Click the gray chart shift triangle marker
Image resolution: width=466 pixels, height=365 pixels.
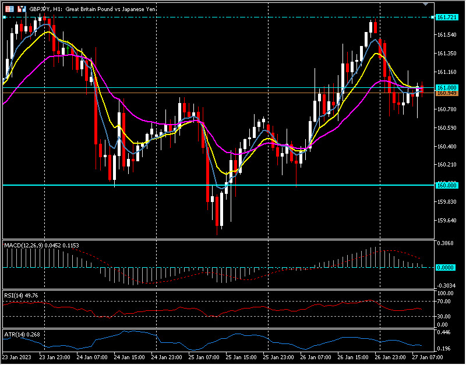point(425,4)
